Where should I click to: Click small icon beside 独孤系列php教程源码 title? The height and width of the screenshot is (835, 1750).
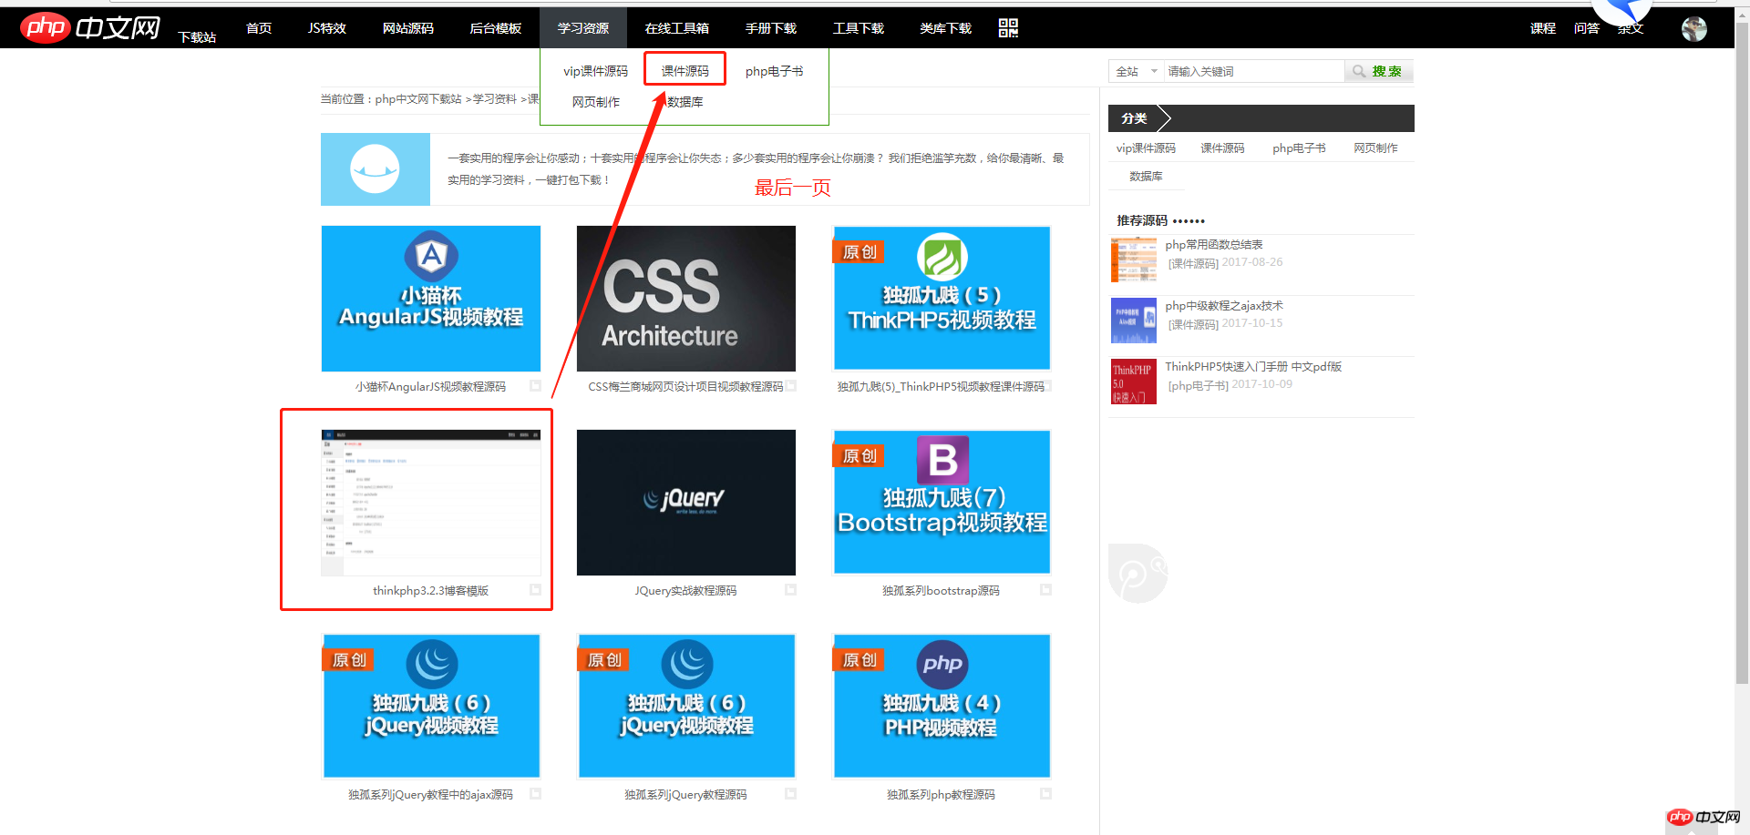point(1046,794)
